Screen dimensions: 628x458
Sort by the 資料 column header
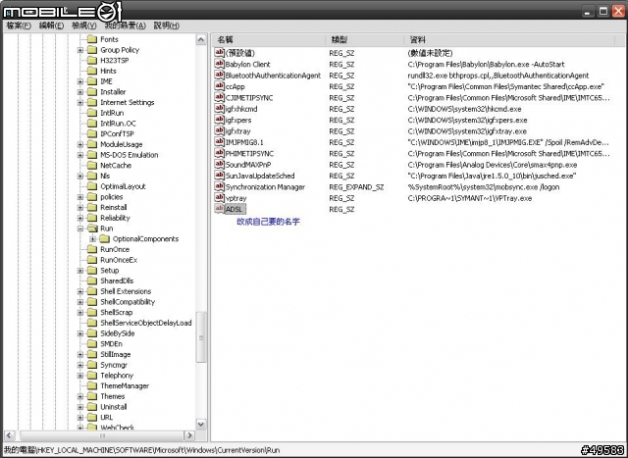click(509, 40)
